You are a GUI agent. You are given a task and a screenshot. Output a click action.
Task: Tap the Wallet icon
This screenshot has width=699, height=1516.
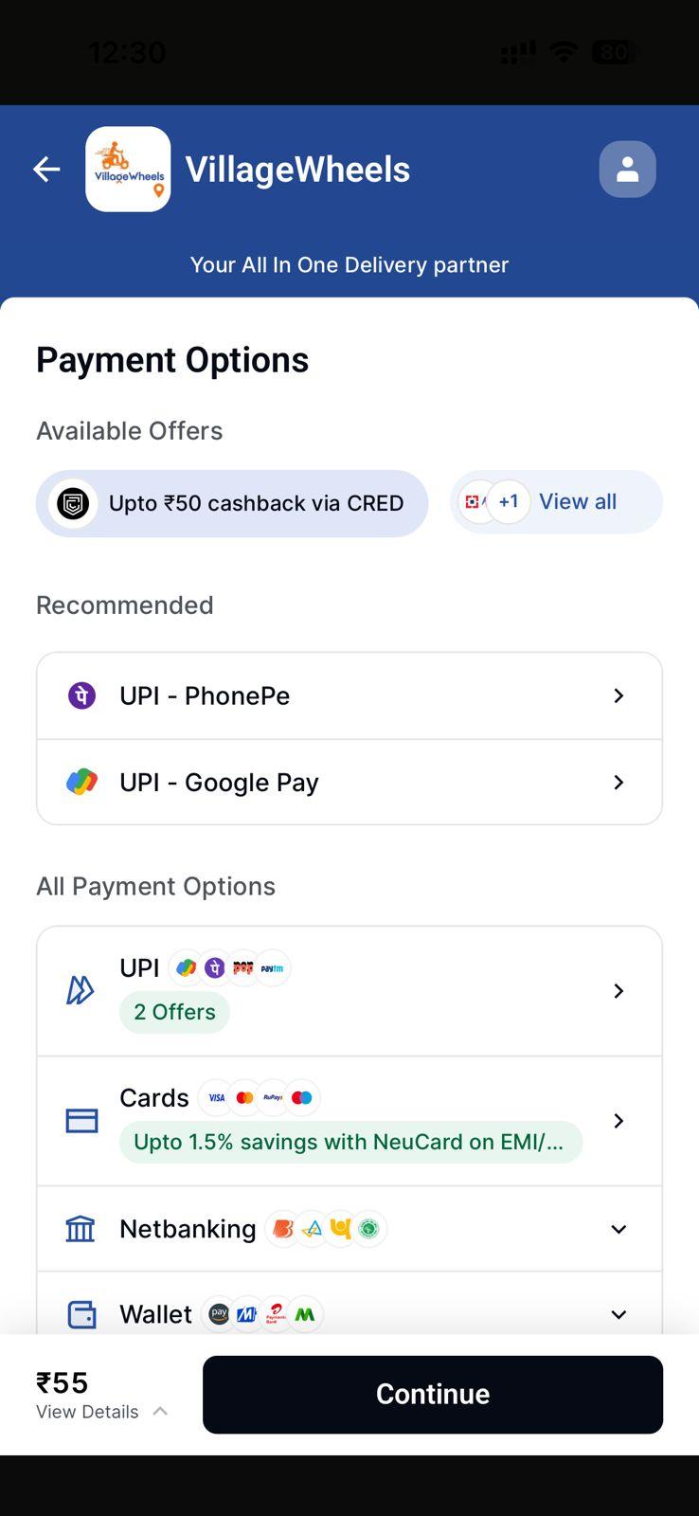pyautogui.click(x=81, y=1315)
